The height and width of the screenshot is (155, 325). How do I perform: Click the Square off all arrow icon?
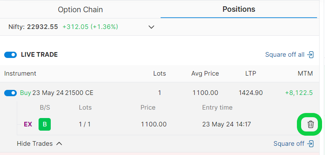tap(310, 55)
